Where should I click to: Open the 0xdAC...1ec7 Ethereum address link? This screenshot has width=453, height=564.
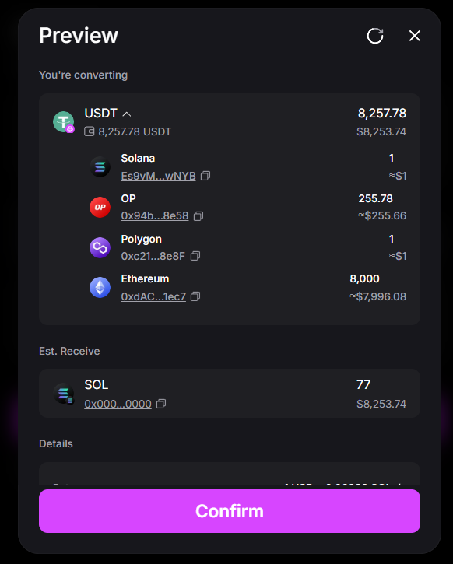pos(153,296)
